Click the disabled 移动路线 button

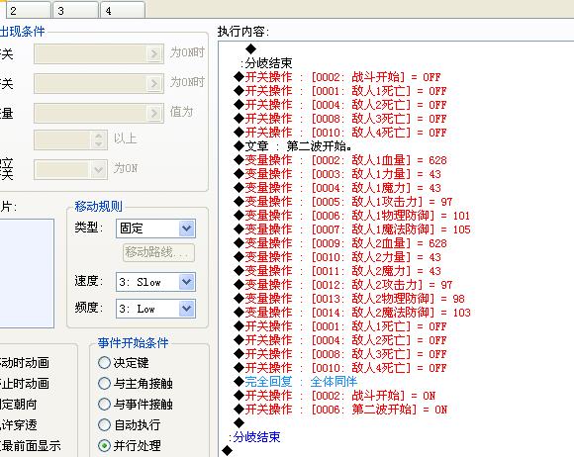point(158,252)
